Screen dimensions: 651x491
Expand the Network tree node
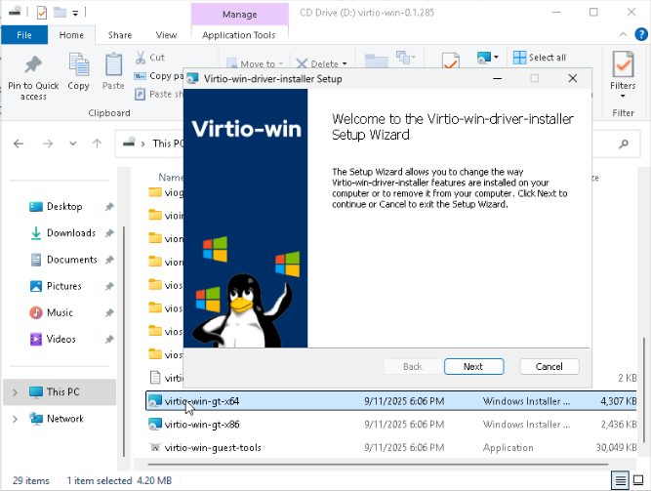pos(15,419)
